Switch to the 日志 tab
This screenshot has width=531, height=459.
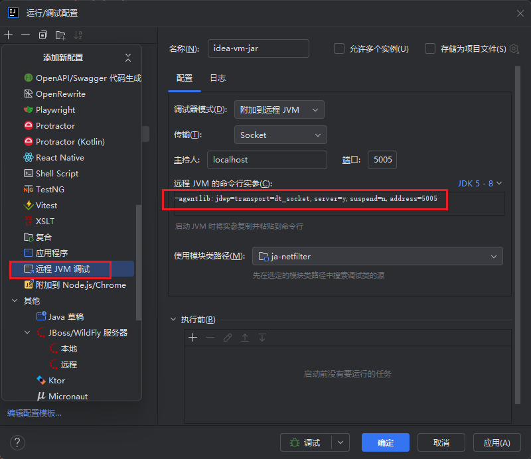[218, 78]
